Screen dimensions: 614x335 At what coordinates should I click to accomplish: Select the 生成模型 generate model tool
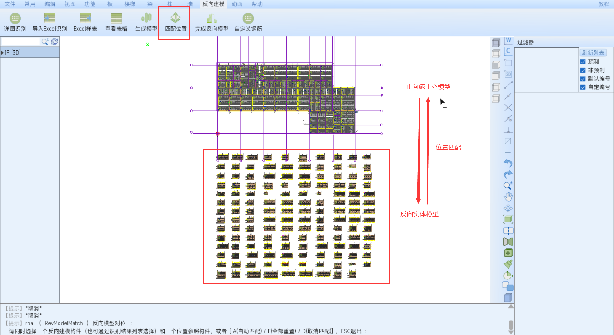tap(146, 22)
